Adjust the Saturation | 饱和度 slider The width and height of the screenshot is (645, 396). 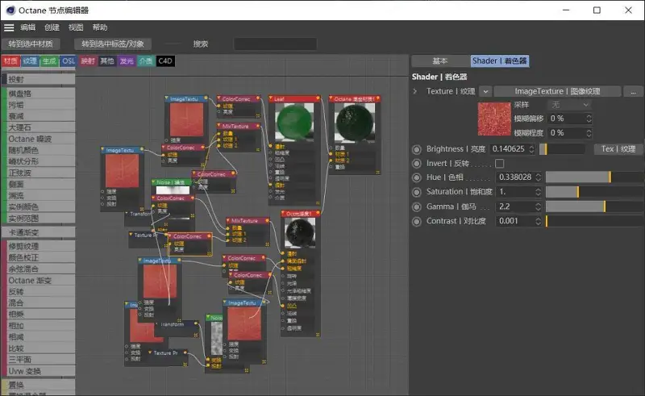[595, 192]
